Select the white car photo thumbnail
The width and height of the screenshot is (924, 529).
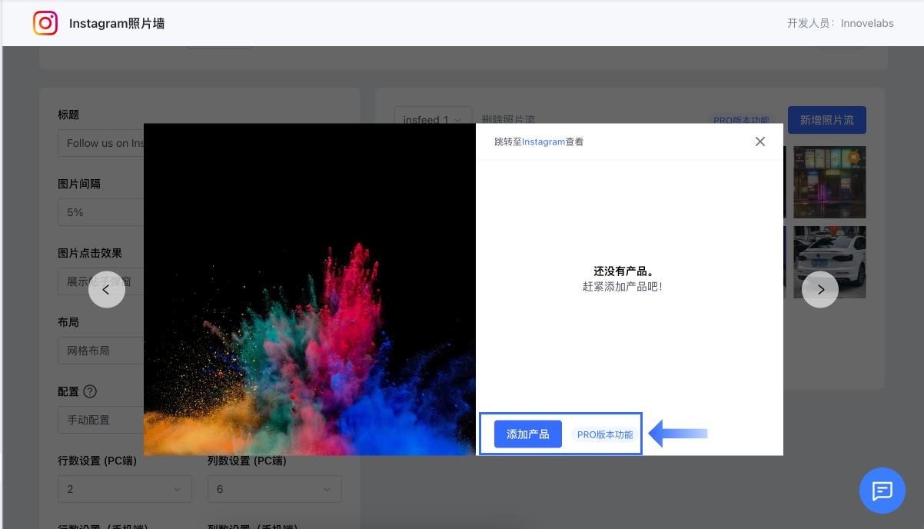click(829, 262)
